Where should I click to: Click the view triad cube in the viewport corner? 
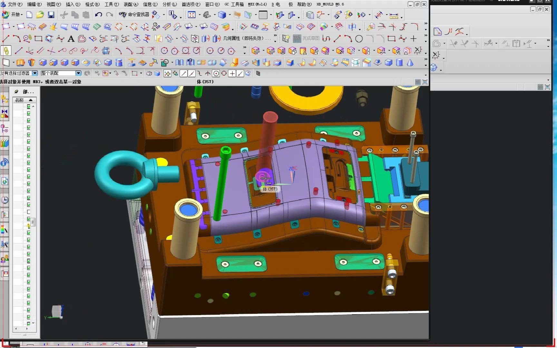pyautogui.click(x=57, y=311)
